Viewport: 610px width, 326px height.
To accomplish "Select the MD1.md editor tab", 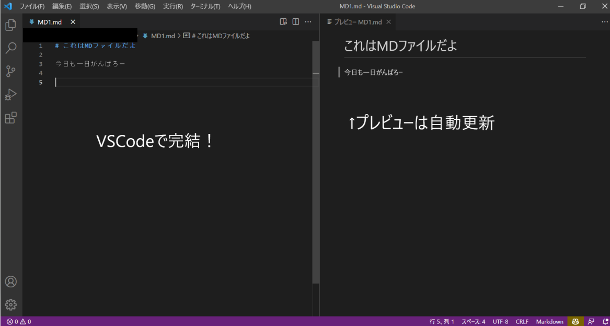I will (x=50, y=22).
